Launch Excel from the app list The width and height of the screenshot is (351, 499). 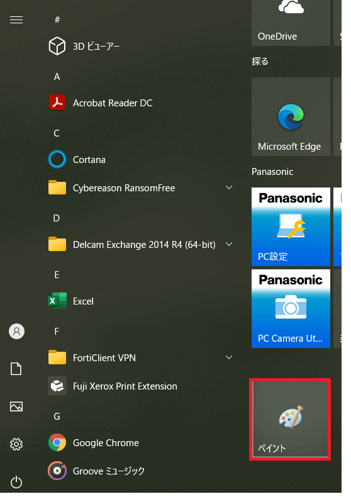(140, 301)
